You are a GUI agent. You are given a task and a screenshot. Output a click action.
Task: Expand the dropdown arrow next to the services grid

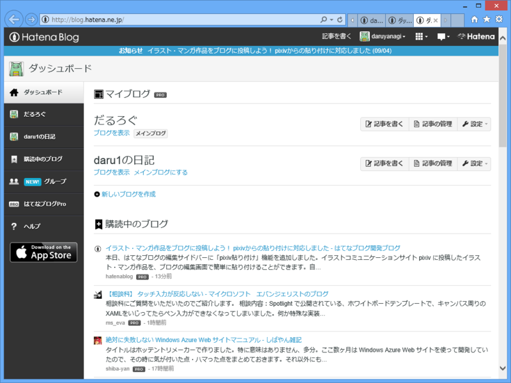tap(426, 37)
